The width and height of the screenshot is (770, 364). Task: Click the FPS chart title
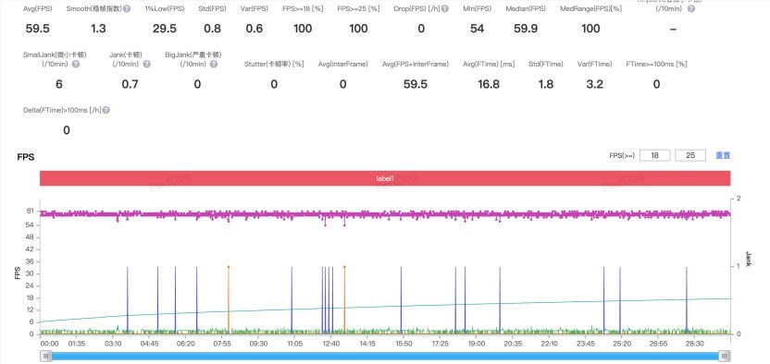point(26,157)
